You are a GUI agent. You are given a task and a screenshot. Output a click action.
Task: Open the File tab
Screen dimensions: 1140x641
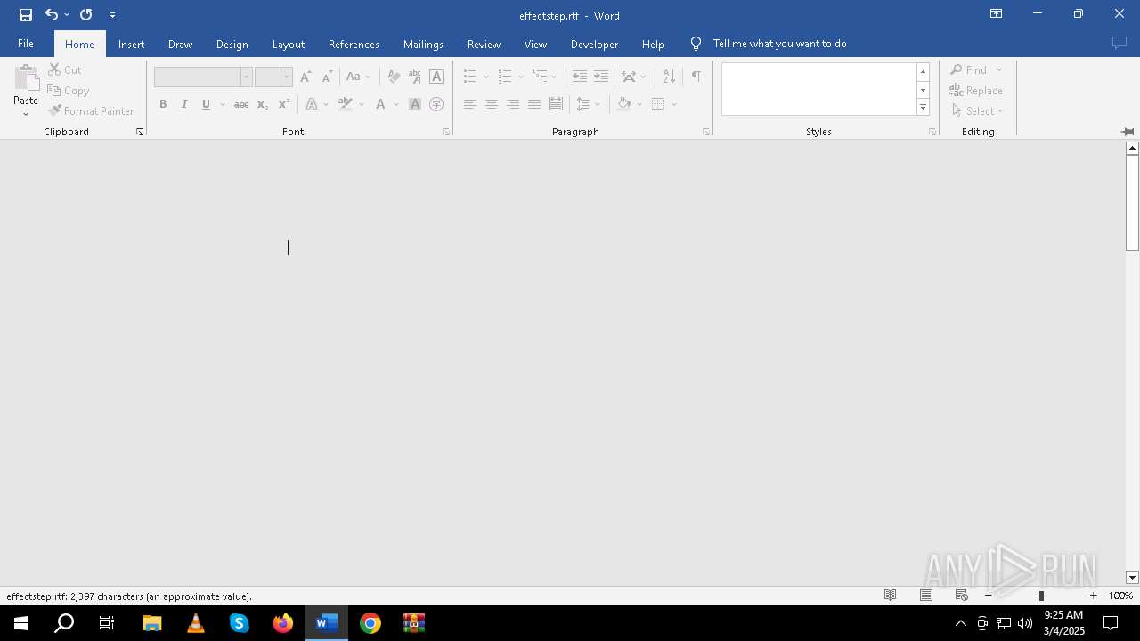coord(26,44)
